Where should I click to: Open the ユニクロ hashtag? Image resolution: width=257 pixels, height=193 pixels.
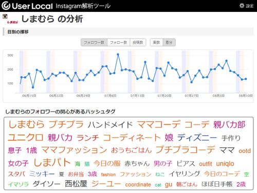[x=26, y=137]
